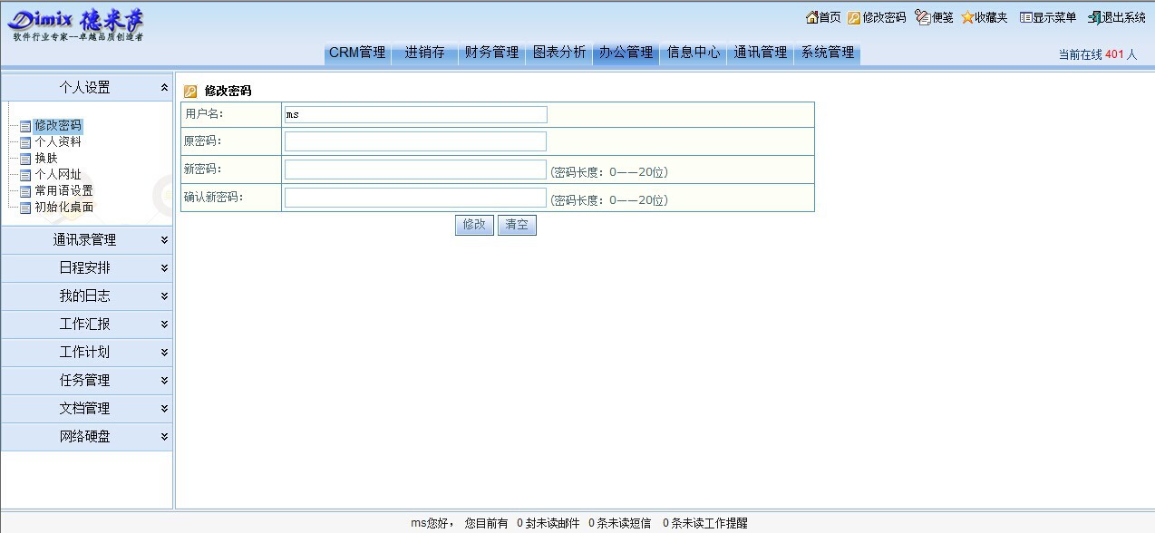Screen dimensions: 1155x533
Task: Collapse the 个人设置 panel
Action: tap(164, 88)
